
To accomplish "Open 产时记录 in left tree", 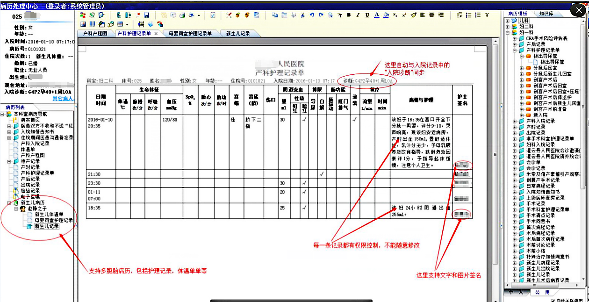I will [x=30, y=167].
